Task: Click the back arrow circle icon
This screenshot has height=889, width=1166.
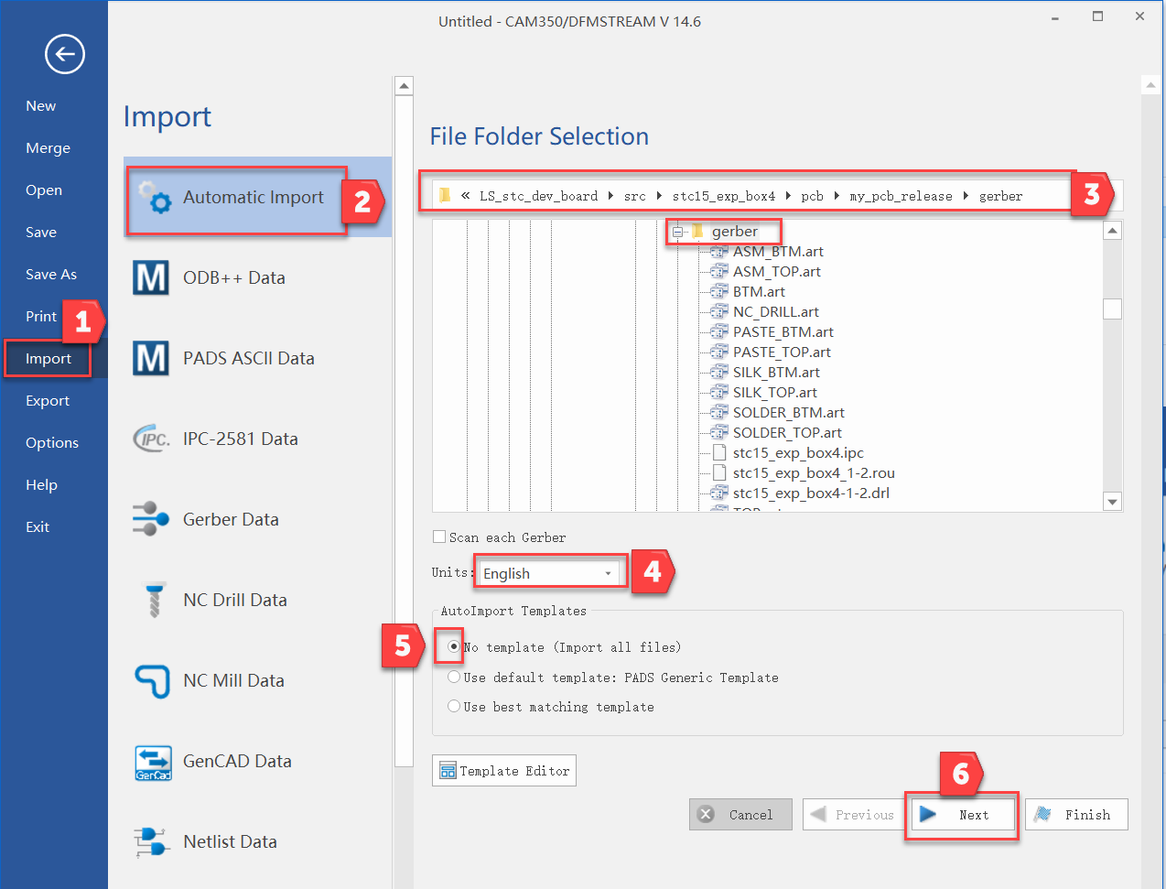Action: [65, 55]
